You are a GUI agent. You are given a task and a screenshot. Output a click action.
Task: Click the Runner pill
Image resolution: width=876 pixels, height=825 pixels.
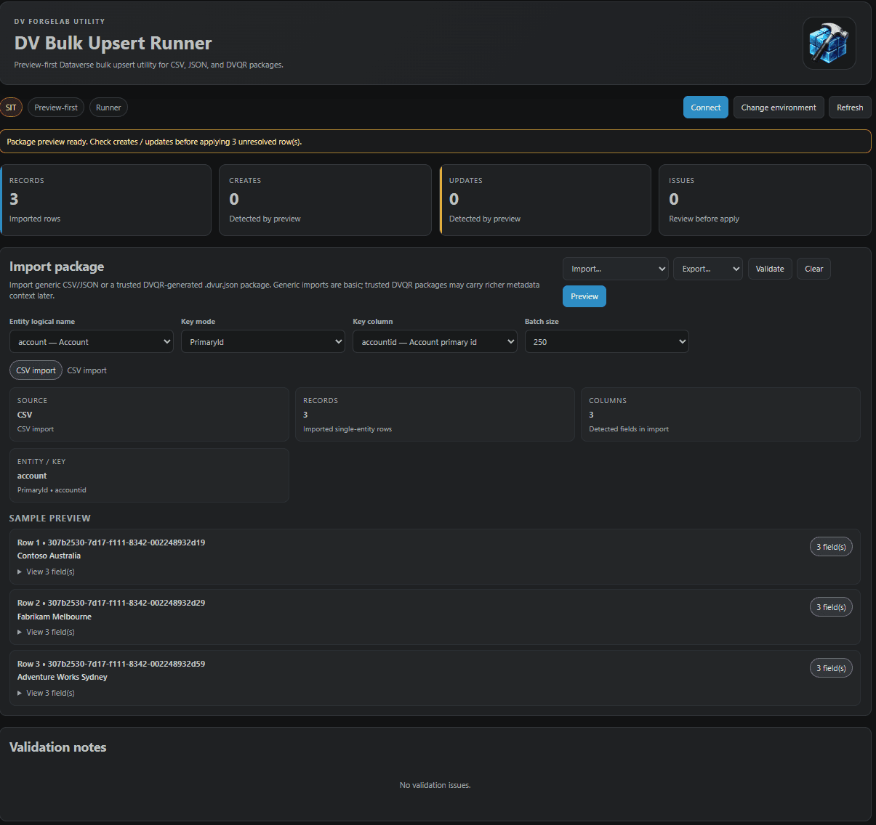[108, 107]
